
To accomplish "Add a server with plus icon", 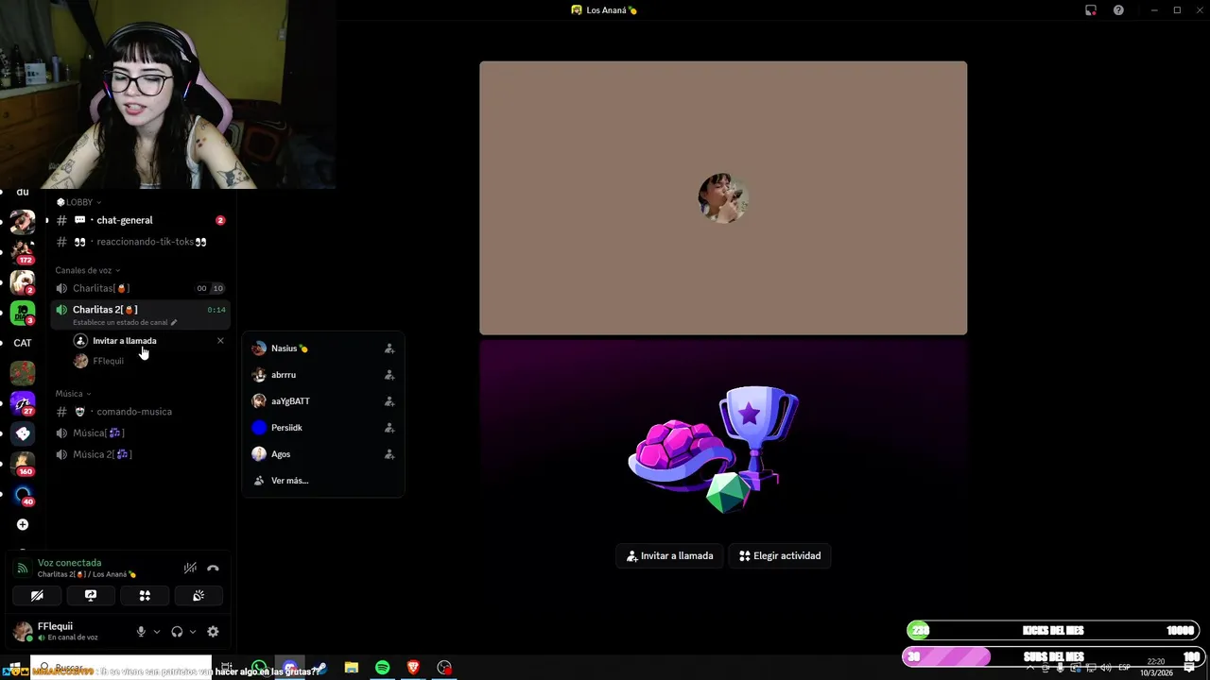I will 23,524.
